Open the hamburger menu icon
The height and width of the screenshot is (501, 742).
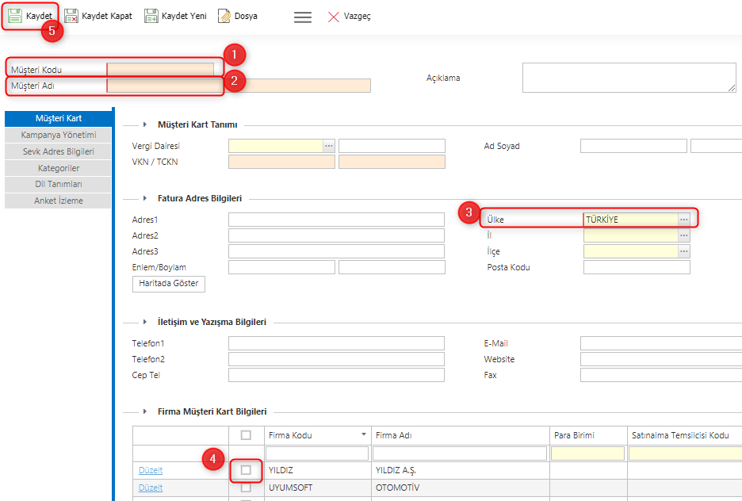tap(303, 17)
